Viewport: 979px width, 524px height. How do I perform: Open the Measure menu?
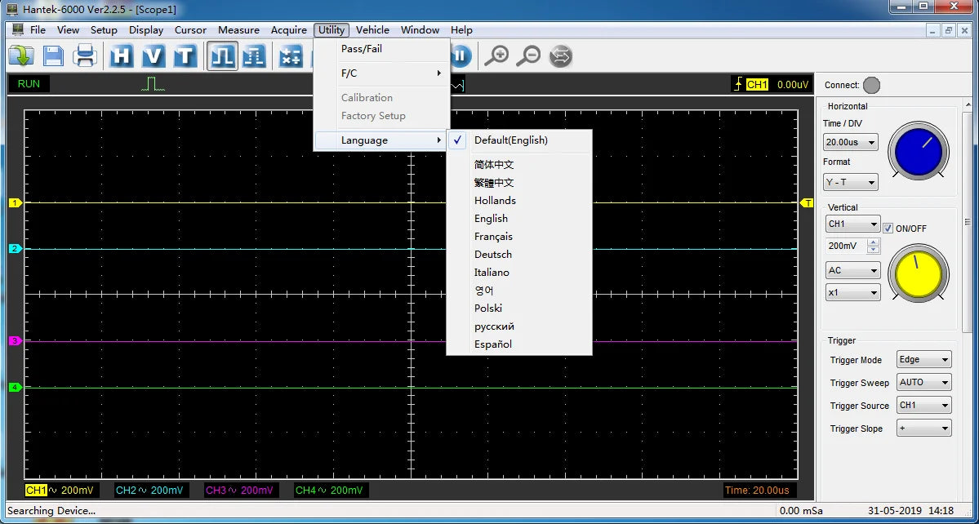pos(238,30)
